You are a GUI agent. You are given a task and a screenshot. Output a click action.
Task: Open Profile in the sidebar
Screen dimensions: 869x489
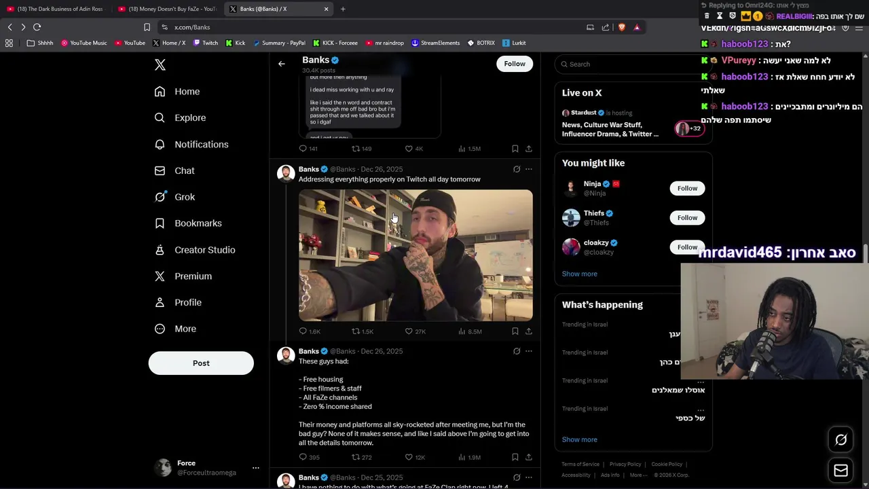[x=178, y=302]
